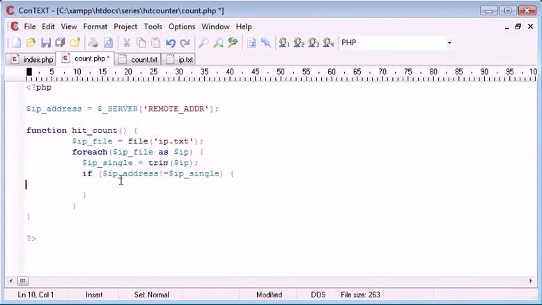Click the Find Next magnifier icon
The height and width of the screenshot is (305, 542).
coord(218,43)
